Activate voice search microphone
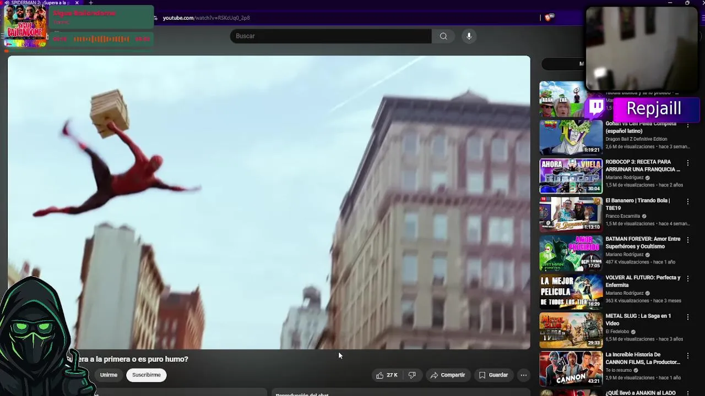 click(469, 36)
